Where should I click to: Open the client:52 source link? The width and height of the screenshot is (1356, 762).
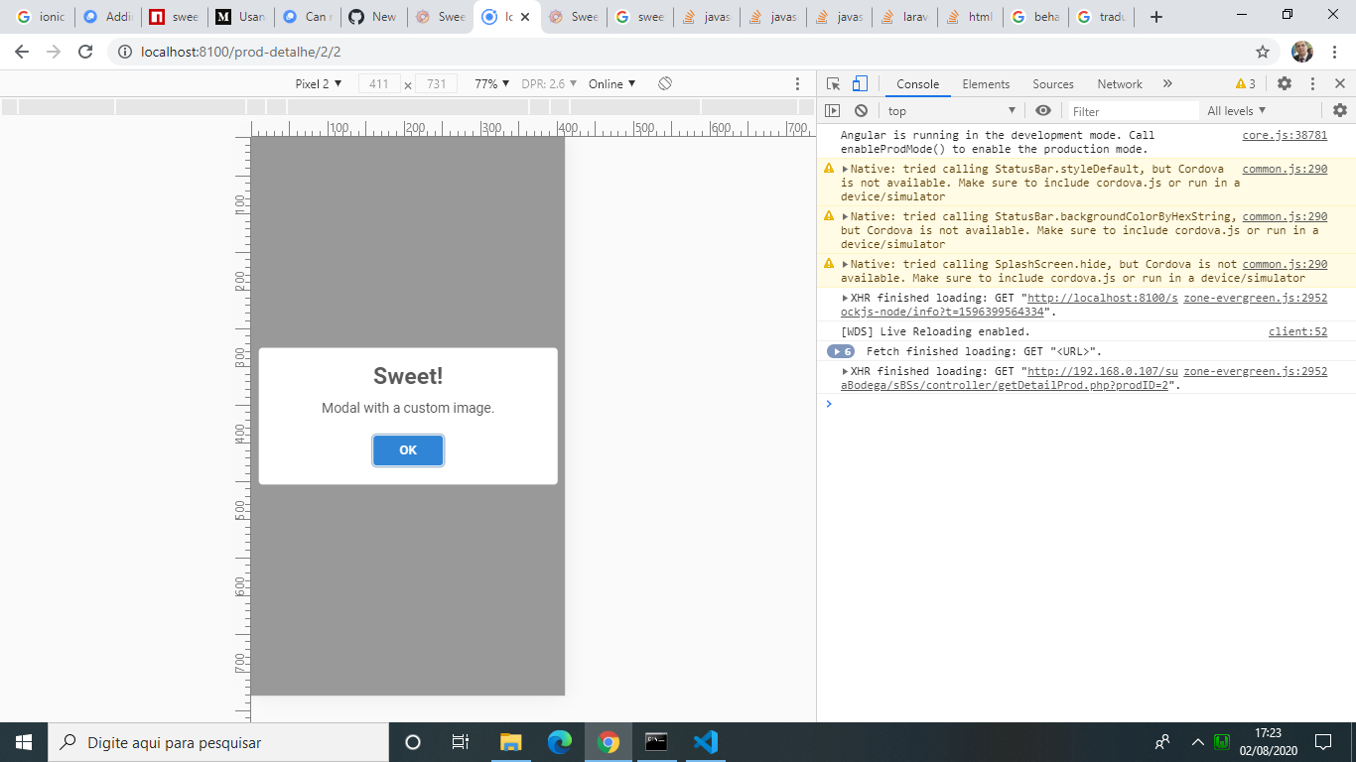tap(1298, 331)
